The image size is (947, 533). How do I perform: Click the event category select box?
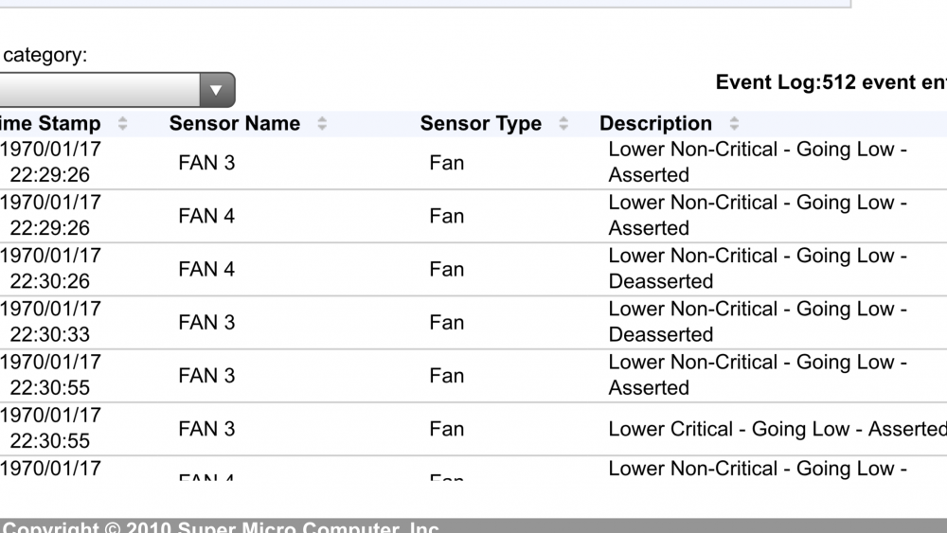[117, 90]
